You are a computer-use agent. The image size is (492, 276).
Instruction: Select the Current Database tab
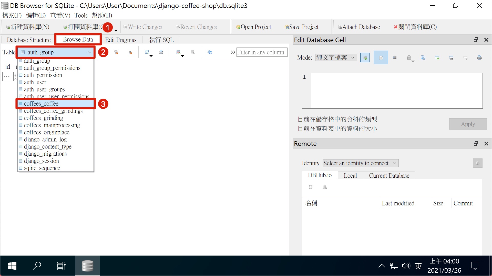tap(389, 176)
